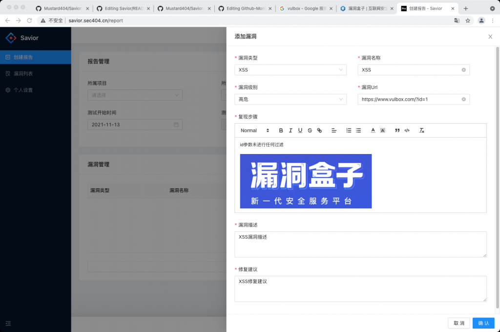Apply strikethrough to the text
500x332 pixels.
click(x=310, y=130)
